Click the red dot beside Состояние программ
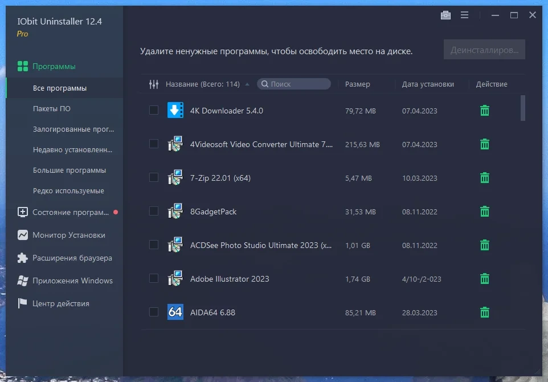The height and width of the screenshot is (382, 548). coord(116,212)
